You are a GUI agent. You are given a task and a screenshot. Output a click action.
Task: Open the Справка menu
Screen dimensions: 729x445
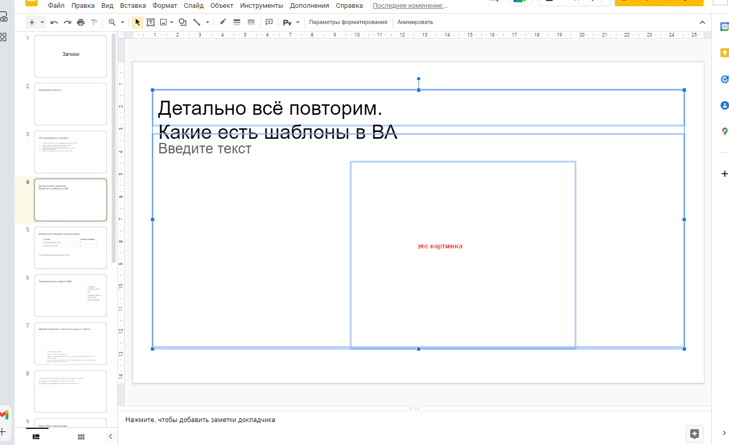point(349,6)
